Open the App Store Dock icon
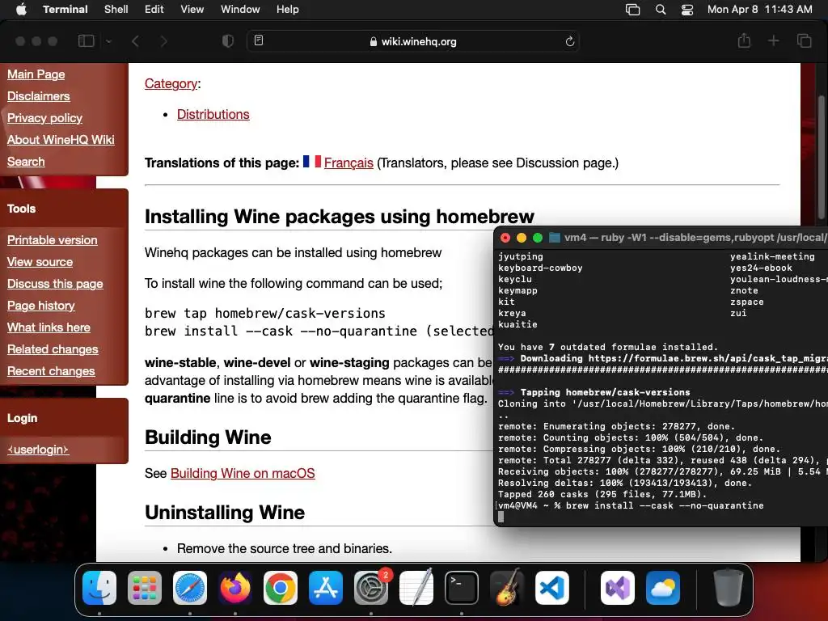Screen dimensions: 828x621 [326, 588]
